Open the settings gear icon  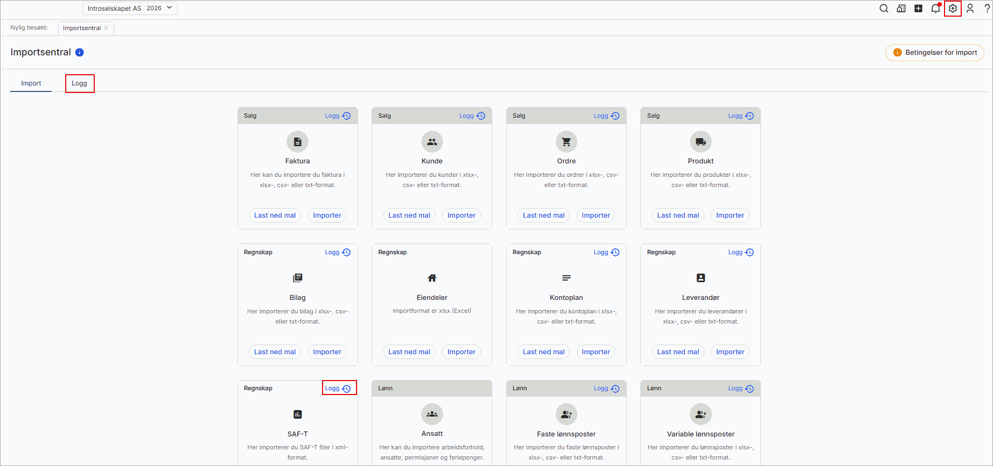[953, 9]
